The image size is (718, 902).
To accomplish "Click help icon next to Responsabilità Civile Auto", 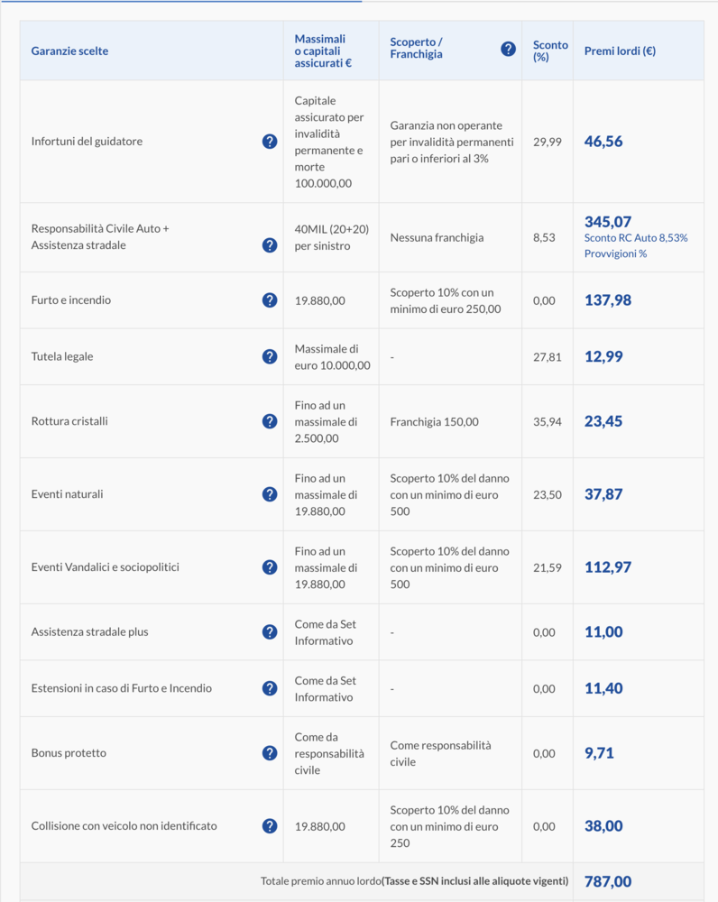I will (269, 245).
